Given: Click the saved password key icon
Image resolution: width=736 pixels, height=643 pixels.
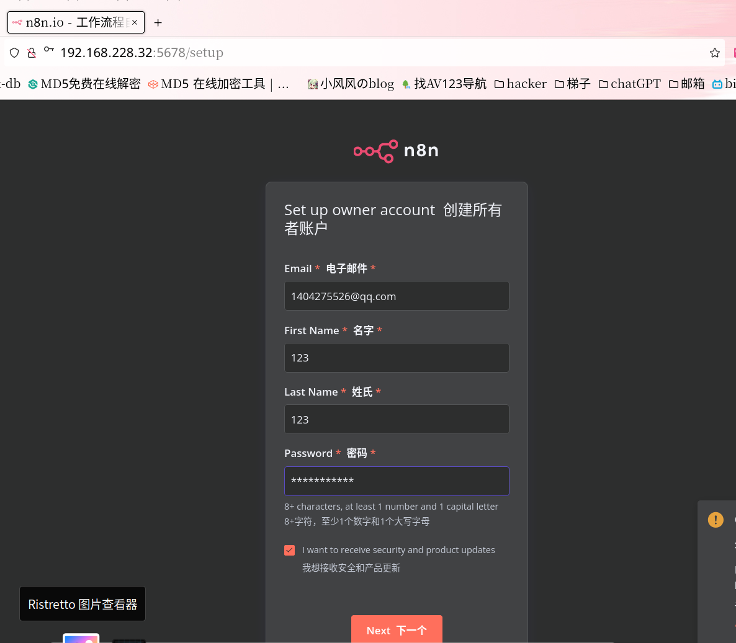Looking at the screenshot, I should pyautogui.click(x=49, y=50).
